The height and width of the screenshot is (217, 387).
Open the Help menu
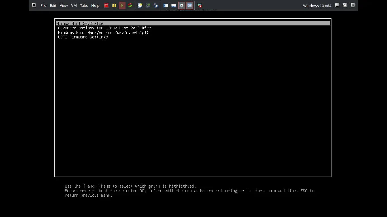coord(95,5)
